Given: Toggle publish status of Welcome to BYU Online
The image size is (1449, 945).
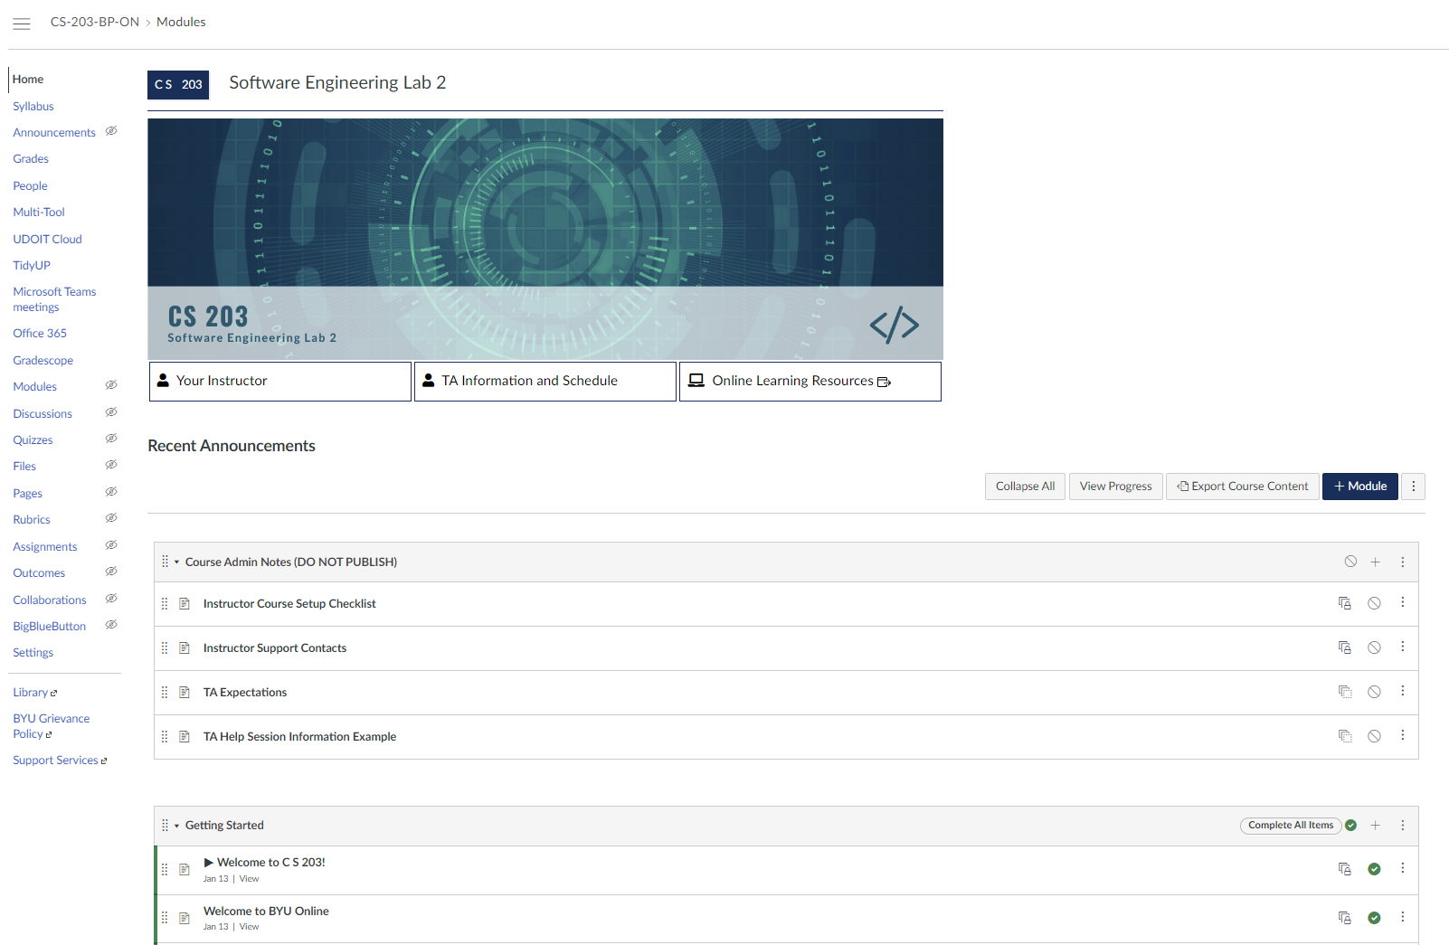Looking at the screenshot, I should pos(1374,918).
